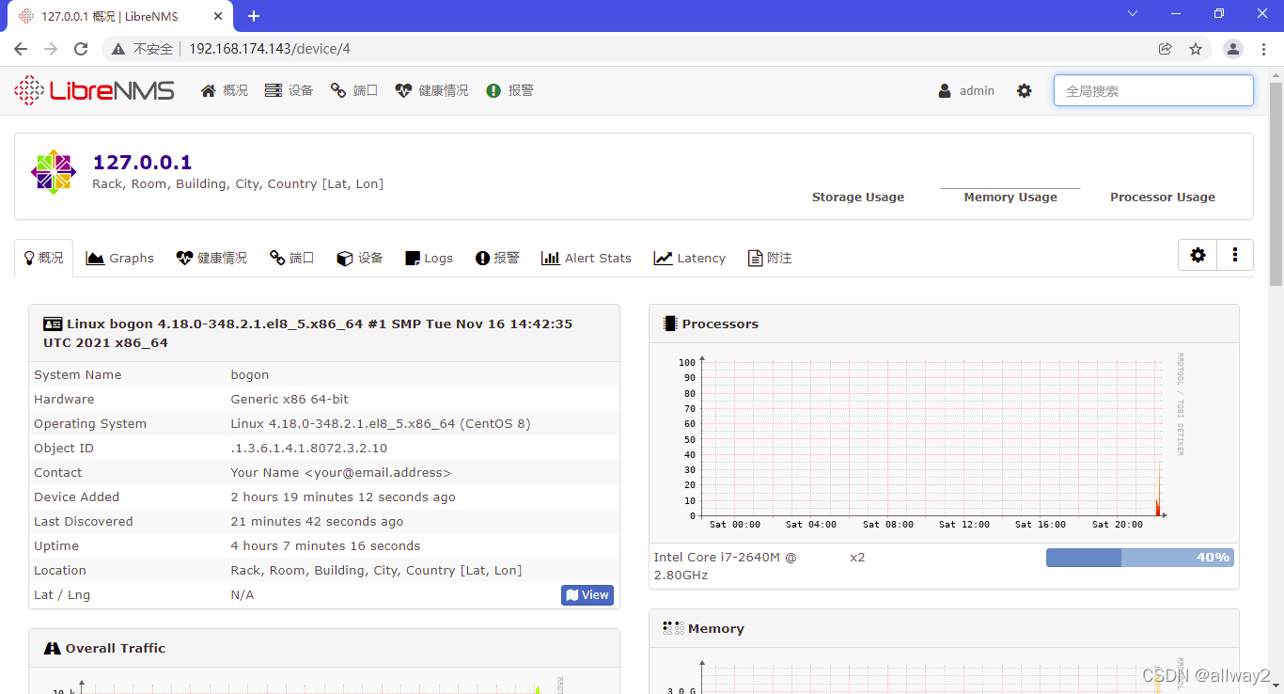Click the Object ID value .1.3.6.1.4.1.8072.3.2.10

(x=308, y=449)
